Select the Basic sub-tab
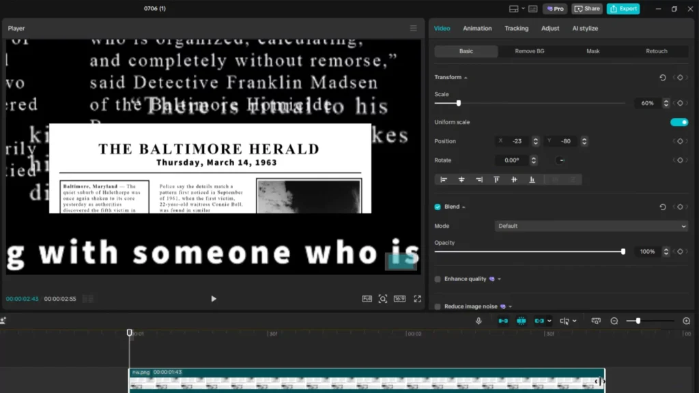This screenshot has height=393, width=699. click(466, 51)
